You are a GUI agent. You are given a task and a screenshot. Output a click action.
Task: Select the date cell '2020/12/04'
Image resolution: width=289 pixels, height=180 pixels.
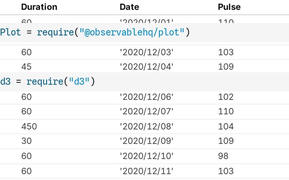tap(147, 67)
